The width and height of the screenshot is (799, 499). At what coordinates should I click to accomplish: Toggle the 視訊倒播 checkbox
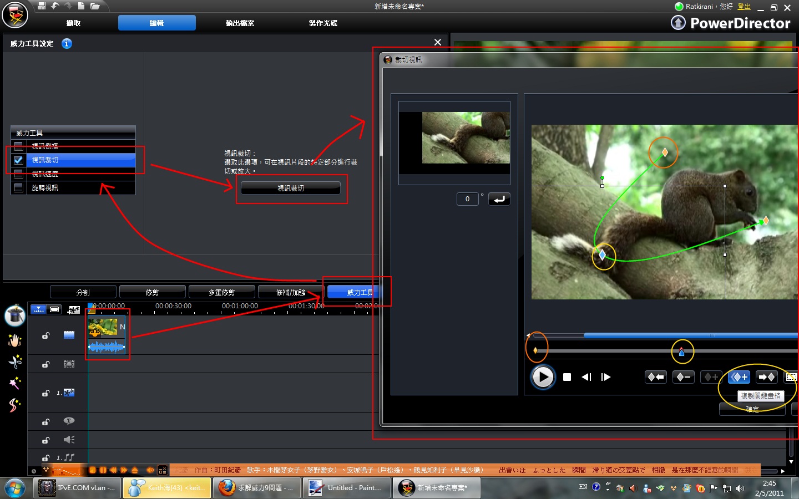pyautogui.click(x=19, y=146)
